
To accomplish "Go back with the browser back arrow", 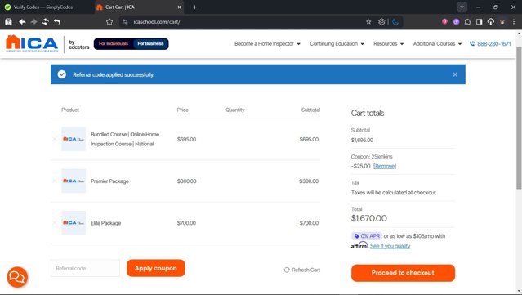I will 22,21.
